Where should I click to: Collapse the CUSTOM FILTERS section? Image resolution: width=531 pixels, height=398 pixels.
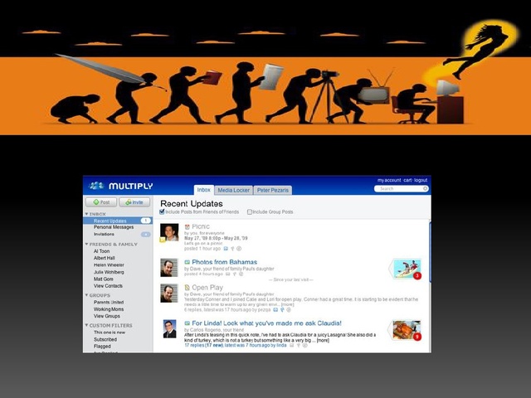point(86,325)
